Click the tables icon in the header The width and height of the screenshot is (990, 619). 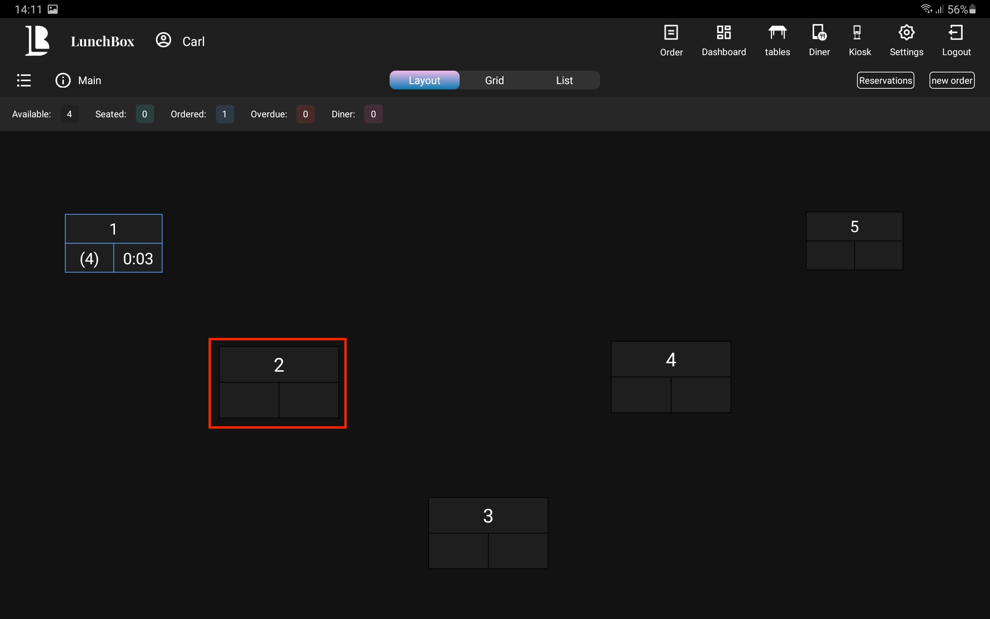[x=777, y=33]
